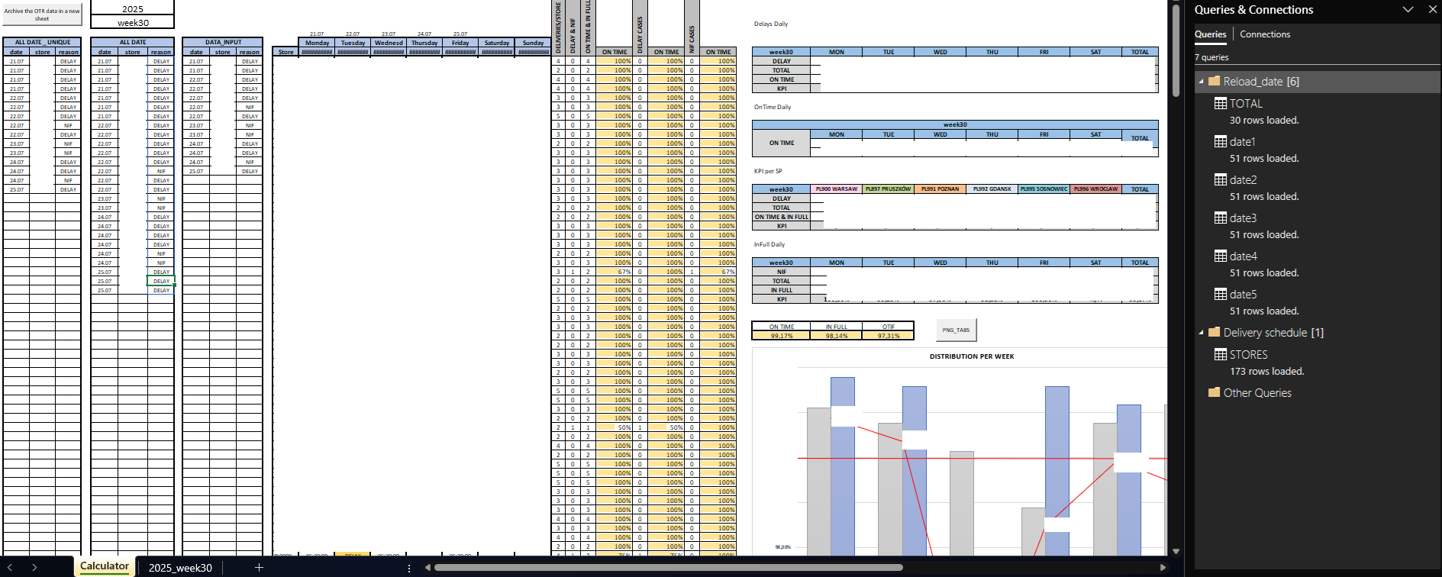Select the date5 query name
This screenshot has height=577, width=1442.
click(1243, 295)
